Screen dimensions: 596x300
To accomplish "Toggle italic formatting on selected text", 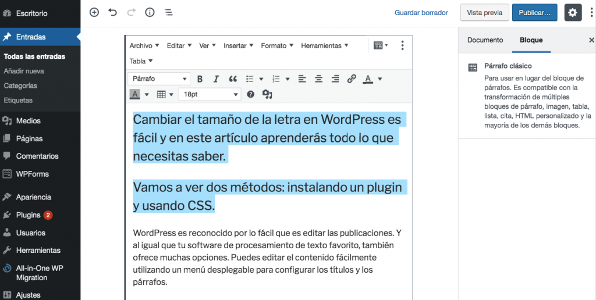I will [216, 79].
